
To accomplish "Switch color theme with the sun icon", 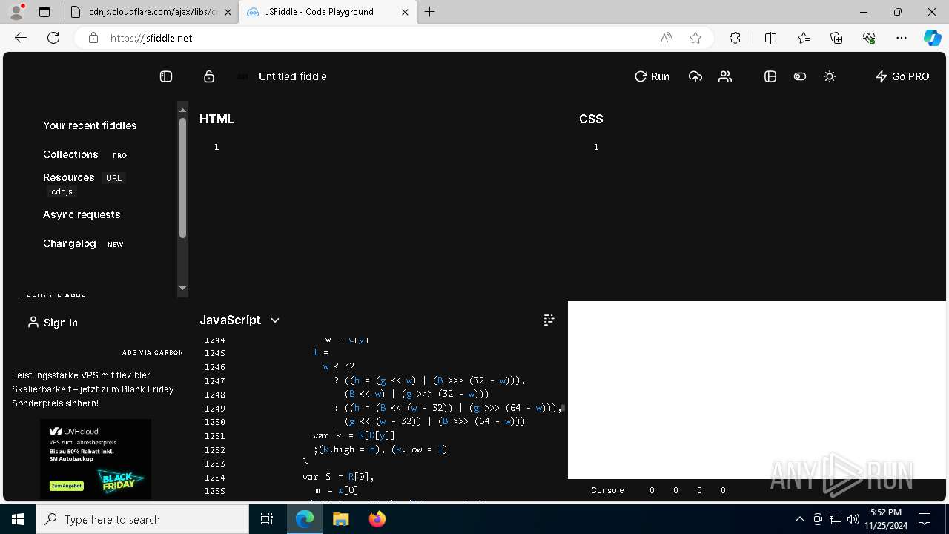I will [830, 76].
